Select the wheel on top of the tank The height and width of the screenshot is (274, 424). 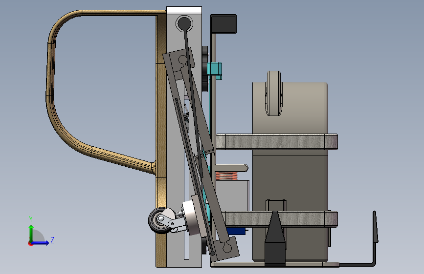[274, 93]
